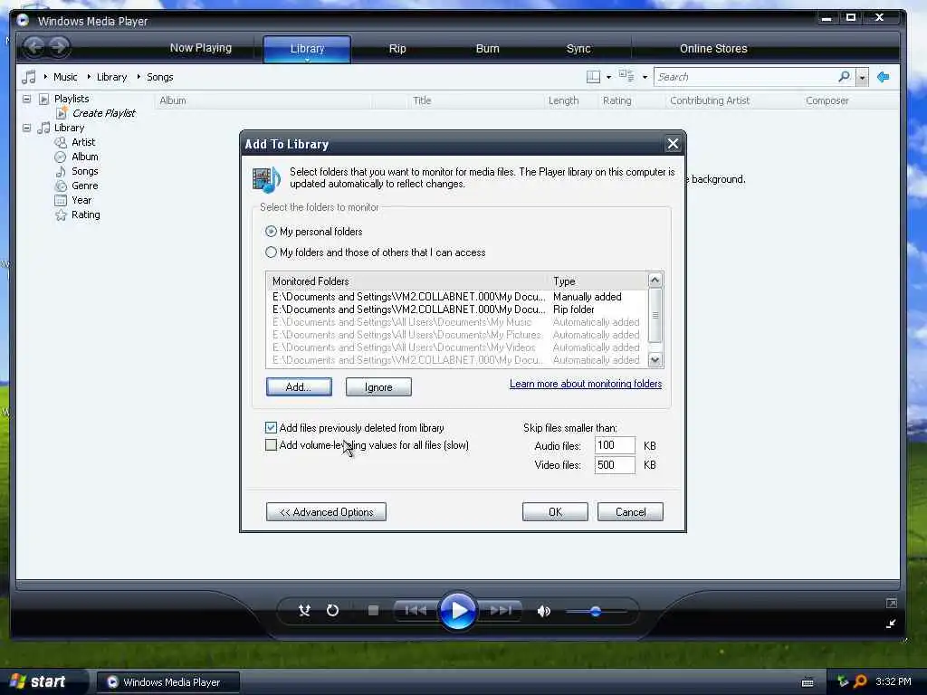Expand the Music breadcrumb arrow
Viewport: 927px width, 695px height.
[x=45, y=77]
